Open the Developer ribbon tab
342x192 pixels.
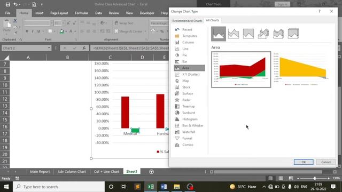click(x=147, y=13)
